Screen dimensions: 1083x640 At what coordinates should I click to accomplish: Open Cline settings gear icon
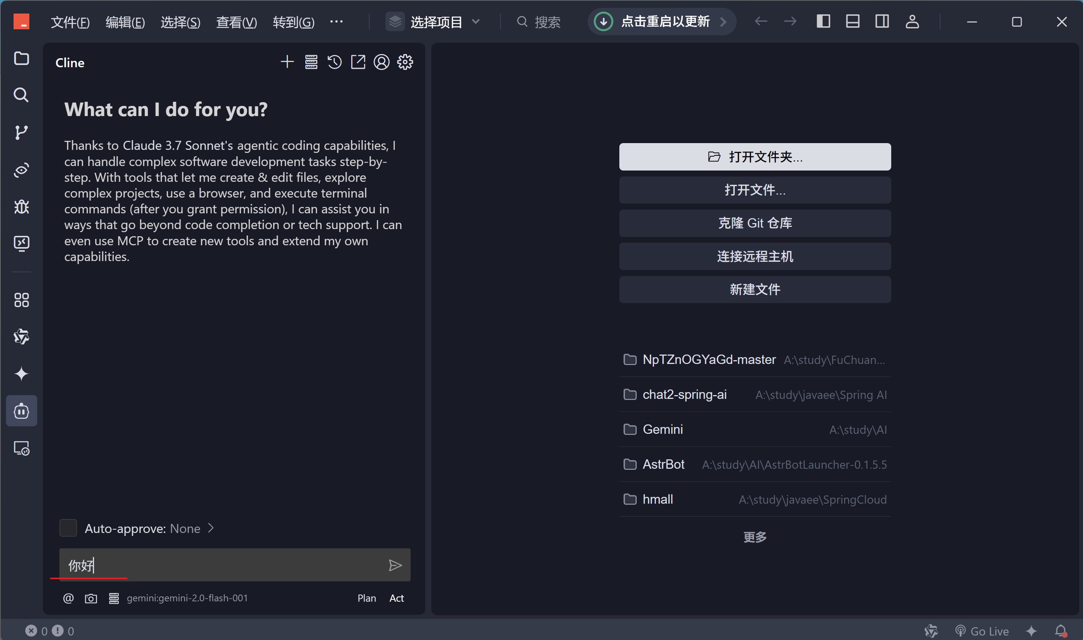pyautogui.click(x=405, y=62)
